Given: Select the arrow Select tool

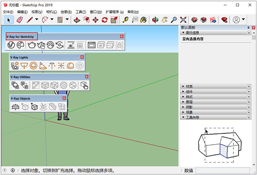Looking at the screenshot, I should click(x=9, y=20).
